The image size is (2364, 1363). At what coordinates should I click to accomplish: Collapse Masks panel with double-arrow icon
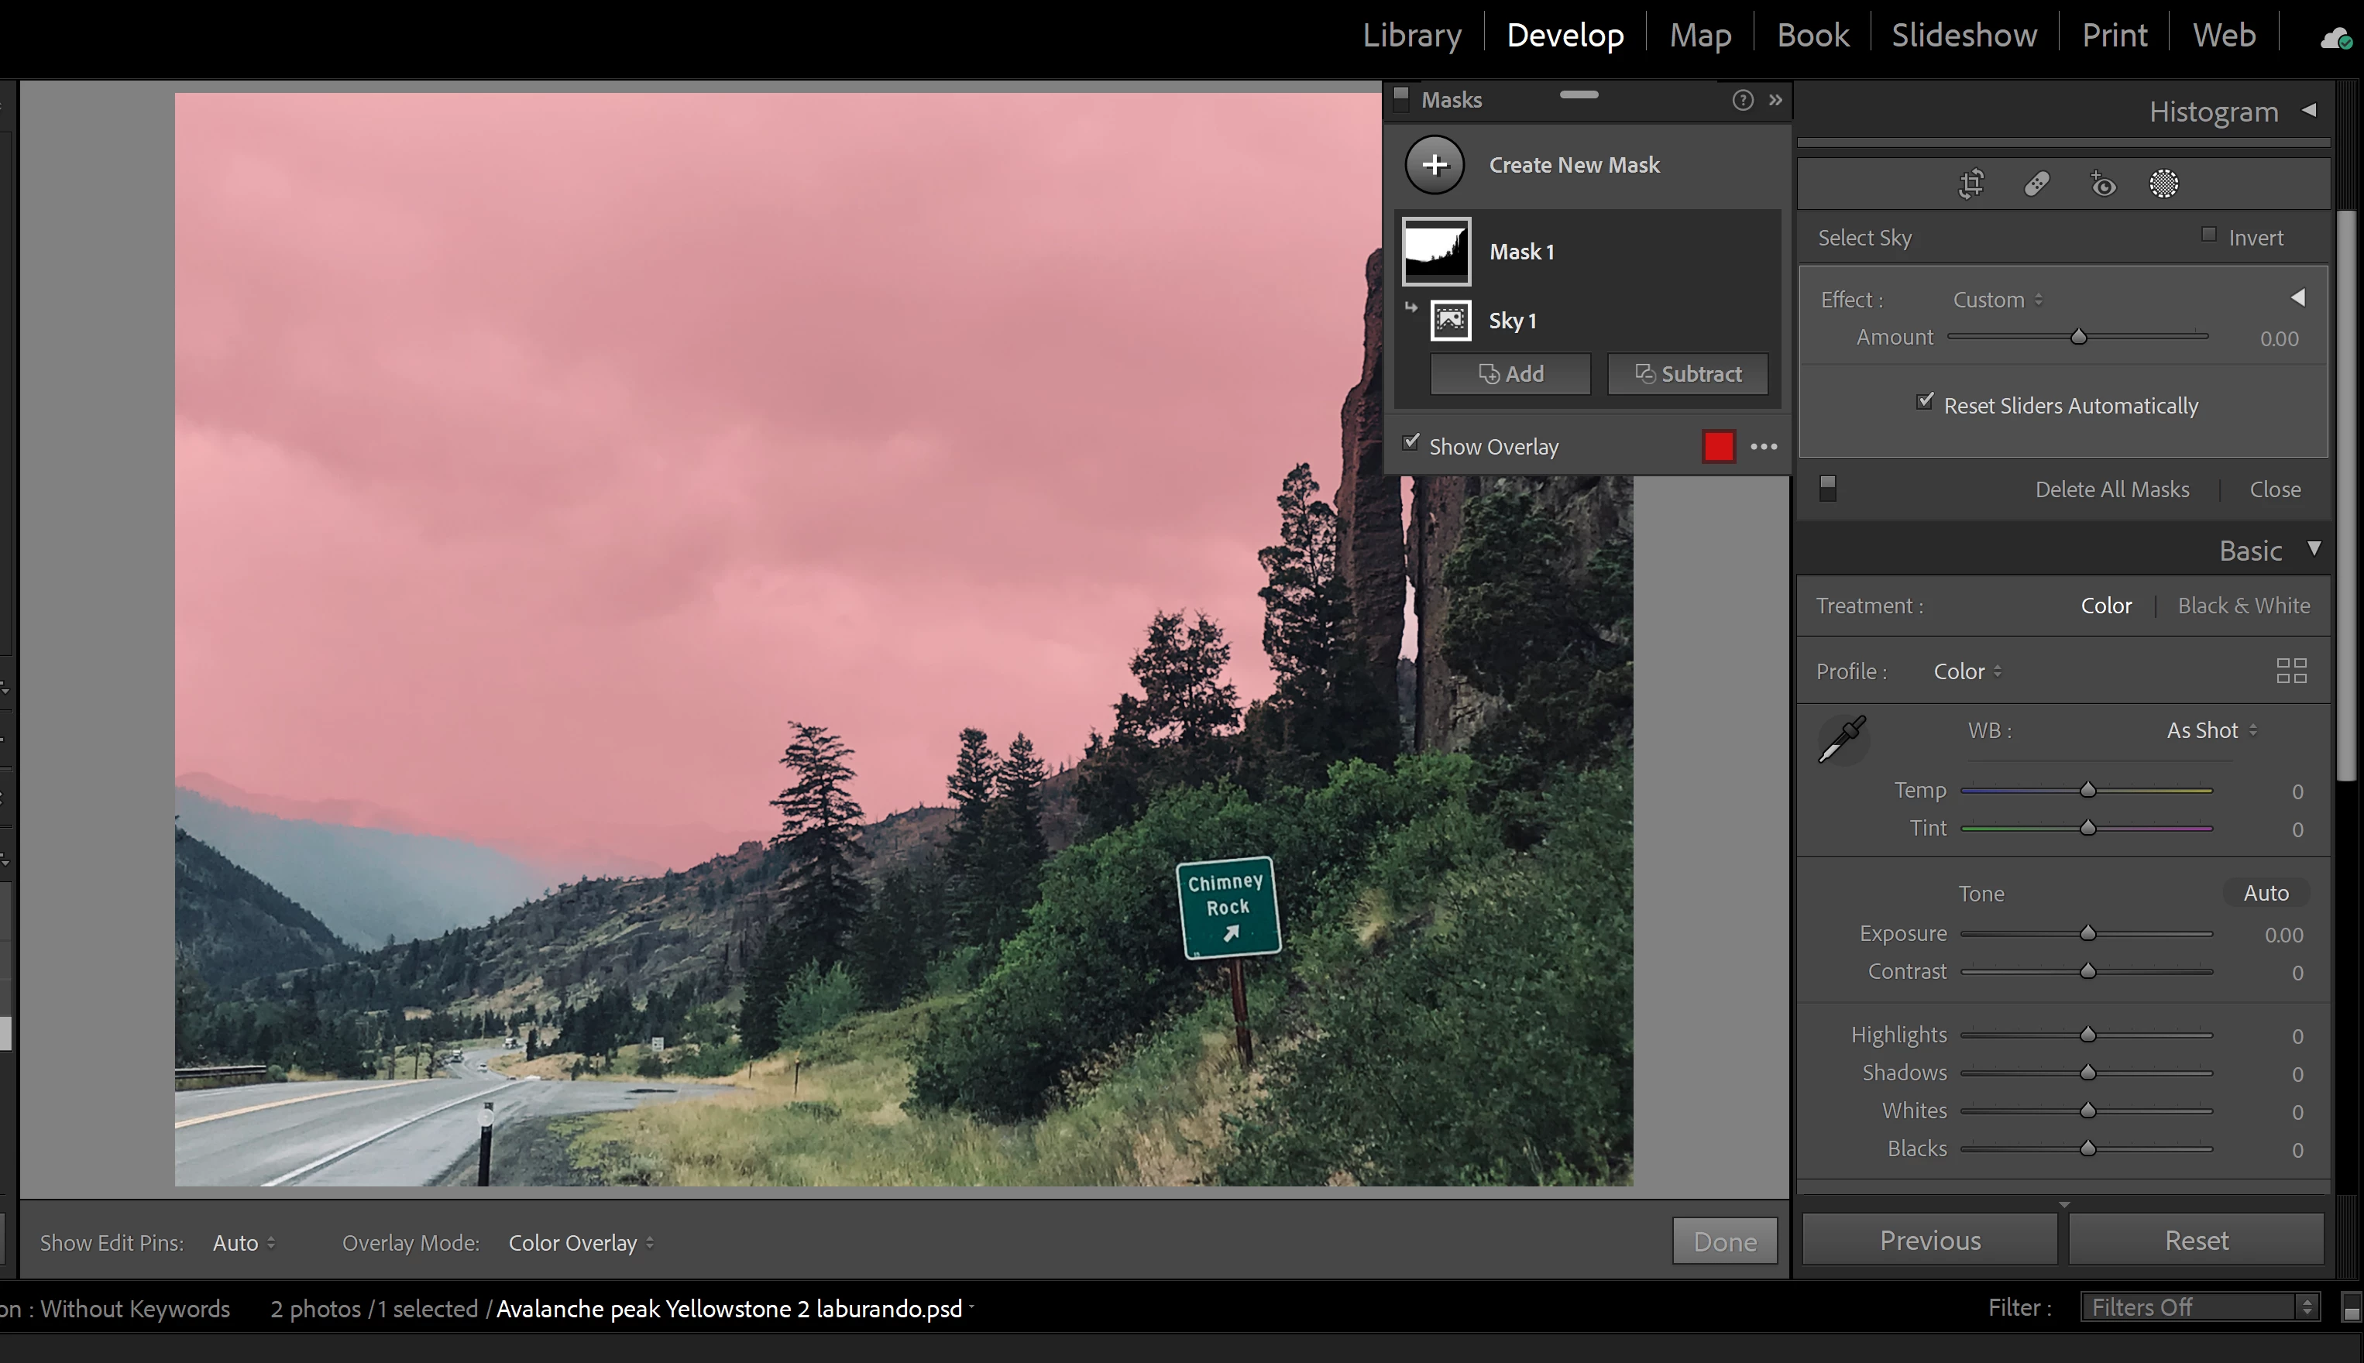click(1775, 100)
